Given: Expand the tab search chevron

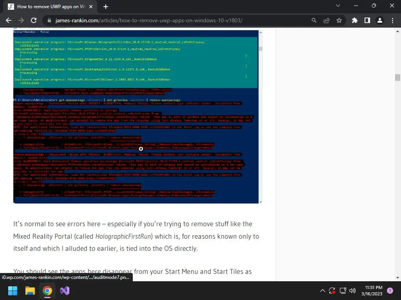Looking at the screenshot, I should 338,5.
